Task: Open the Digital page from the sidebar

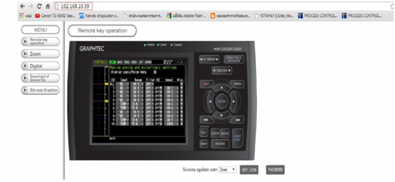Action: tap(40, 66)
